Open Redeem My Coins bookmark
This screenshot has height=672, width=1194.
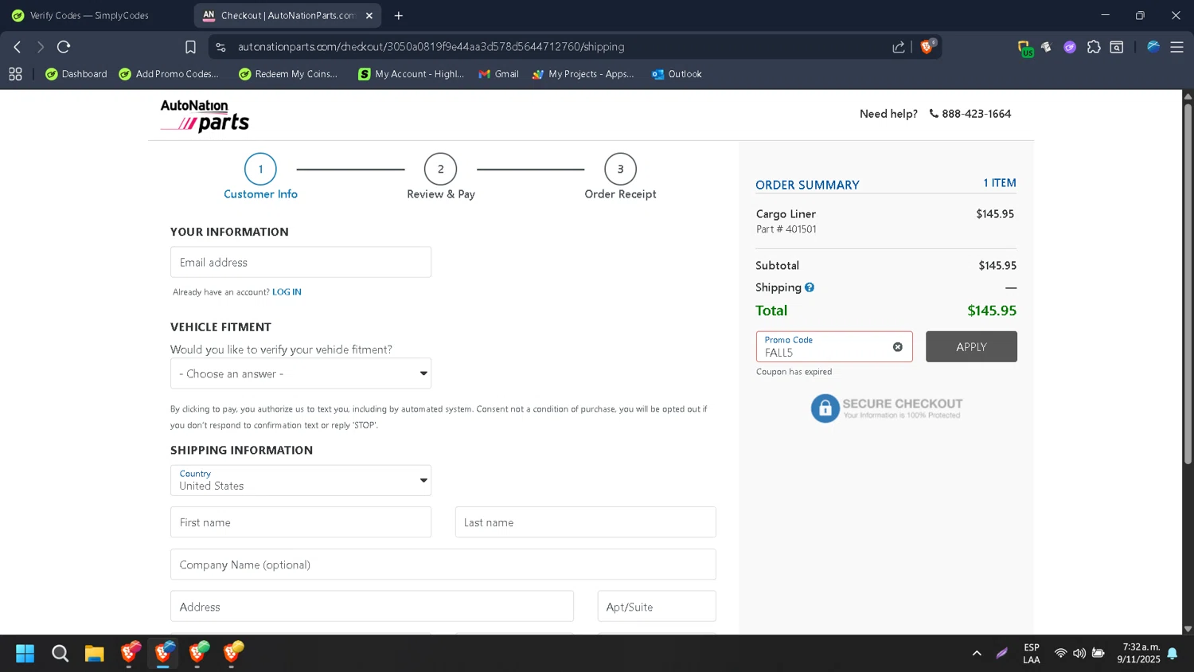tap(288, 74)
